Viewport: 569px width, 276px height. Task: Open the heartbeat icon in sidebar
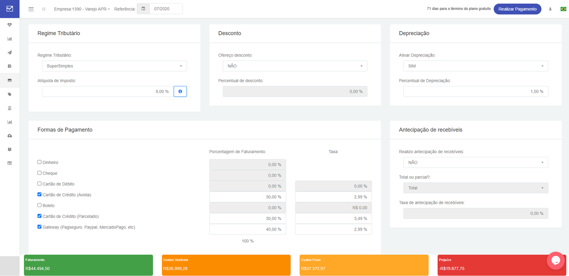click(10, 25)
